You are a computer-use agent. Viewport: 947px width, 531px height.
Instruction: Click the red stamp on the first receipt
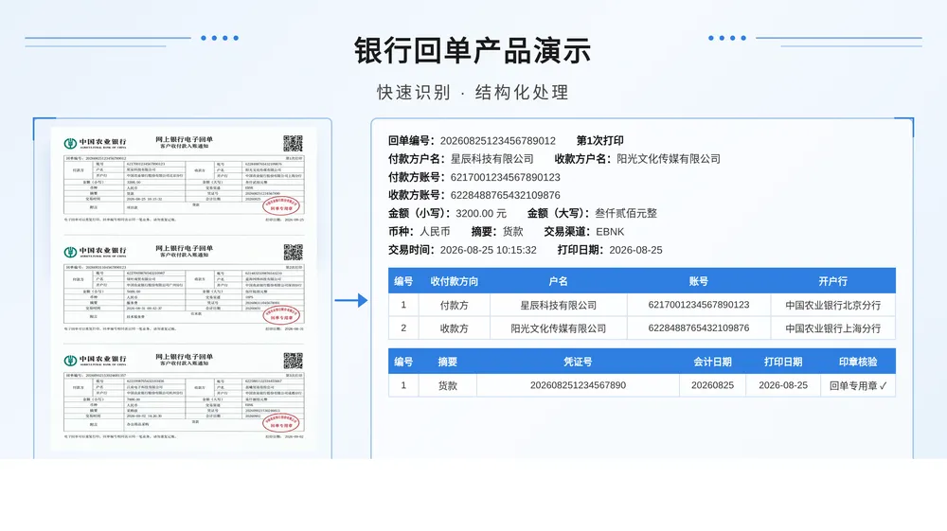281,205
